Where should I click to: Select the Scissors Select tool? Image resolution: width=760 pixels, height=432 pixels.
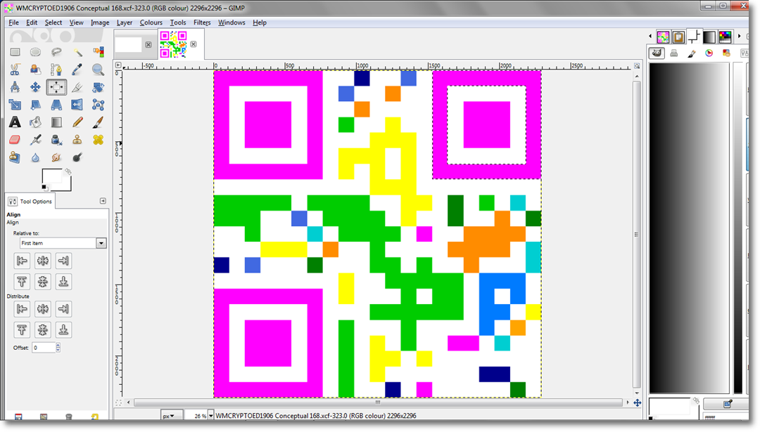[15, 70]
